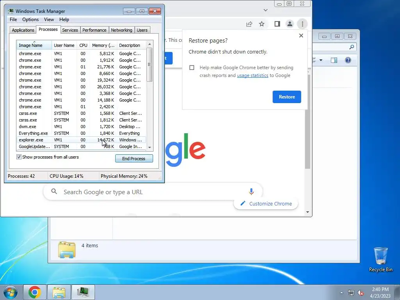The height and width of the screenshot is (300, 400).
Task: Open Explorer change view dropdown arrow
Action: [321, 60]
